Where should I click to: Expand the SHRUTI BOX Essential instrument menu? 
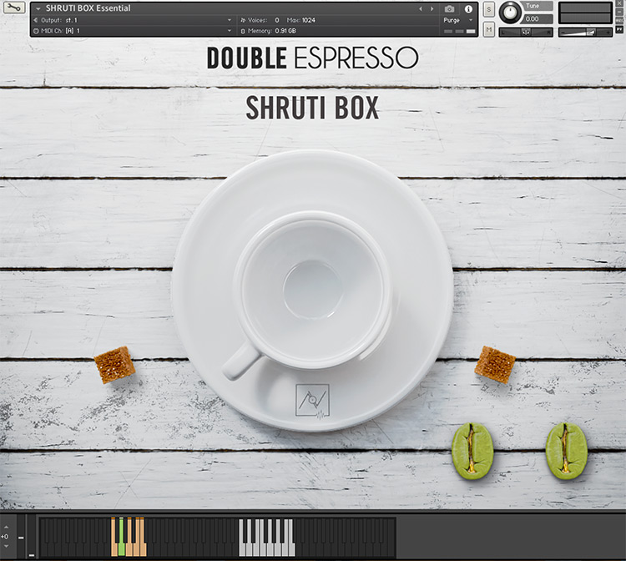click(x=38, y=8)
